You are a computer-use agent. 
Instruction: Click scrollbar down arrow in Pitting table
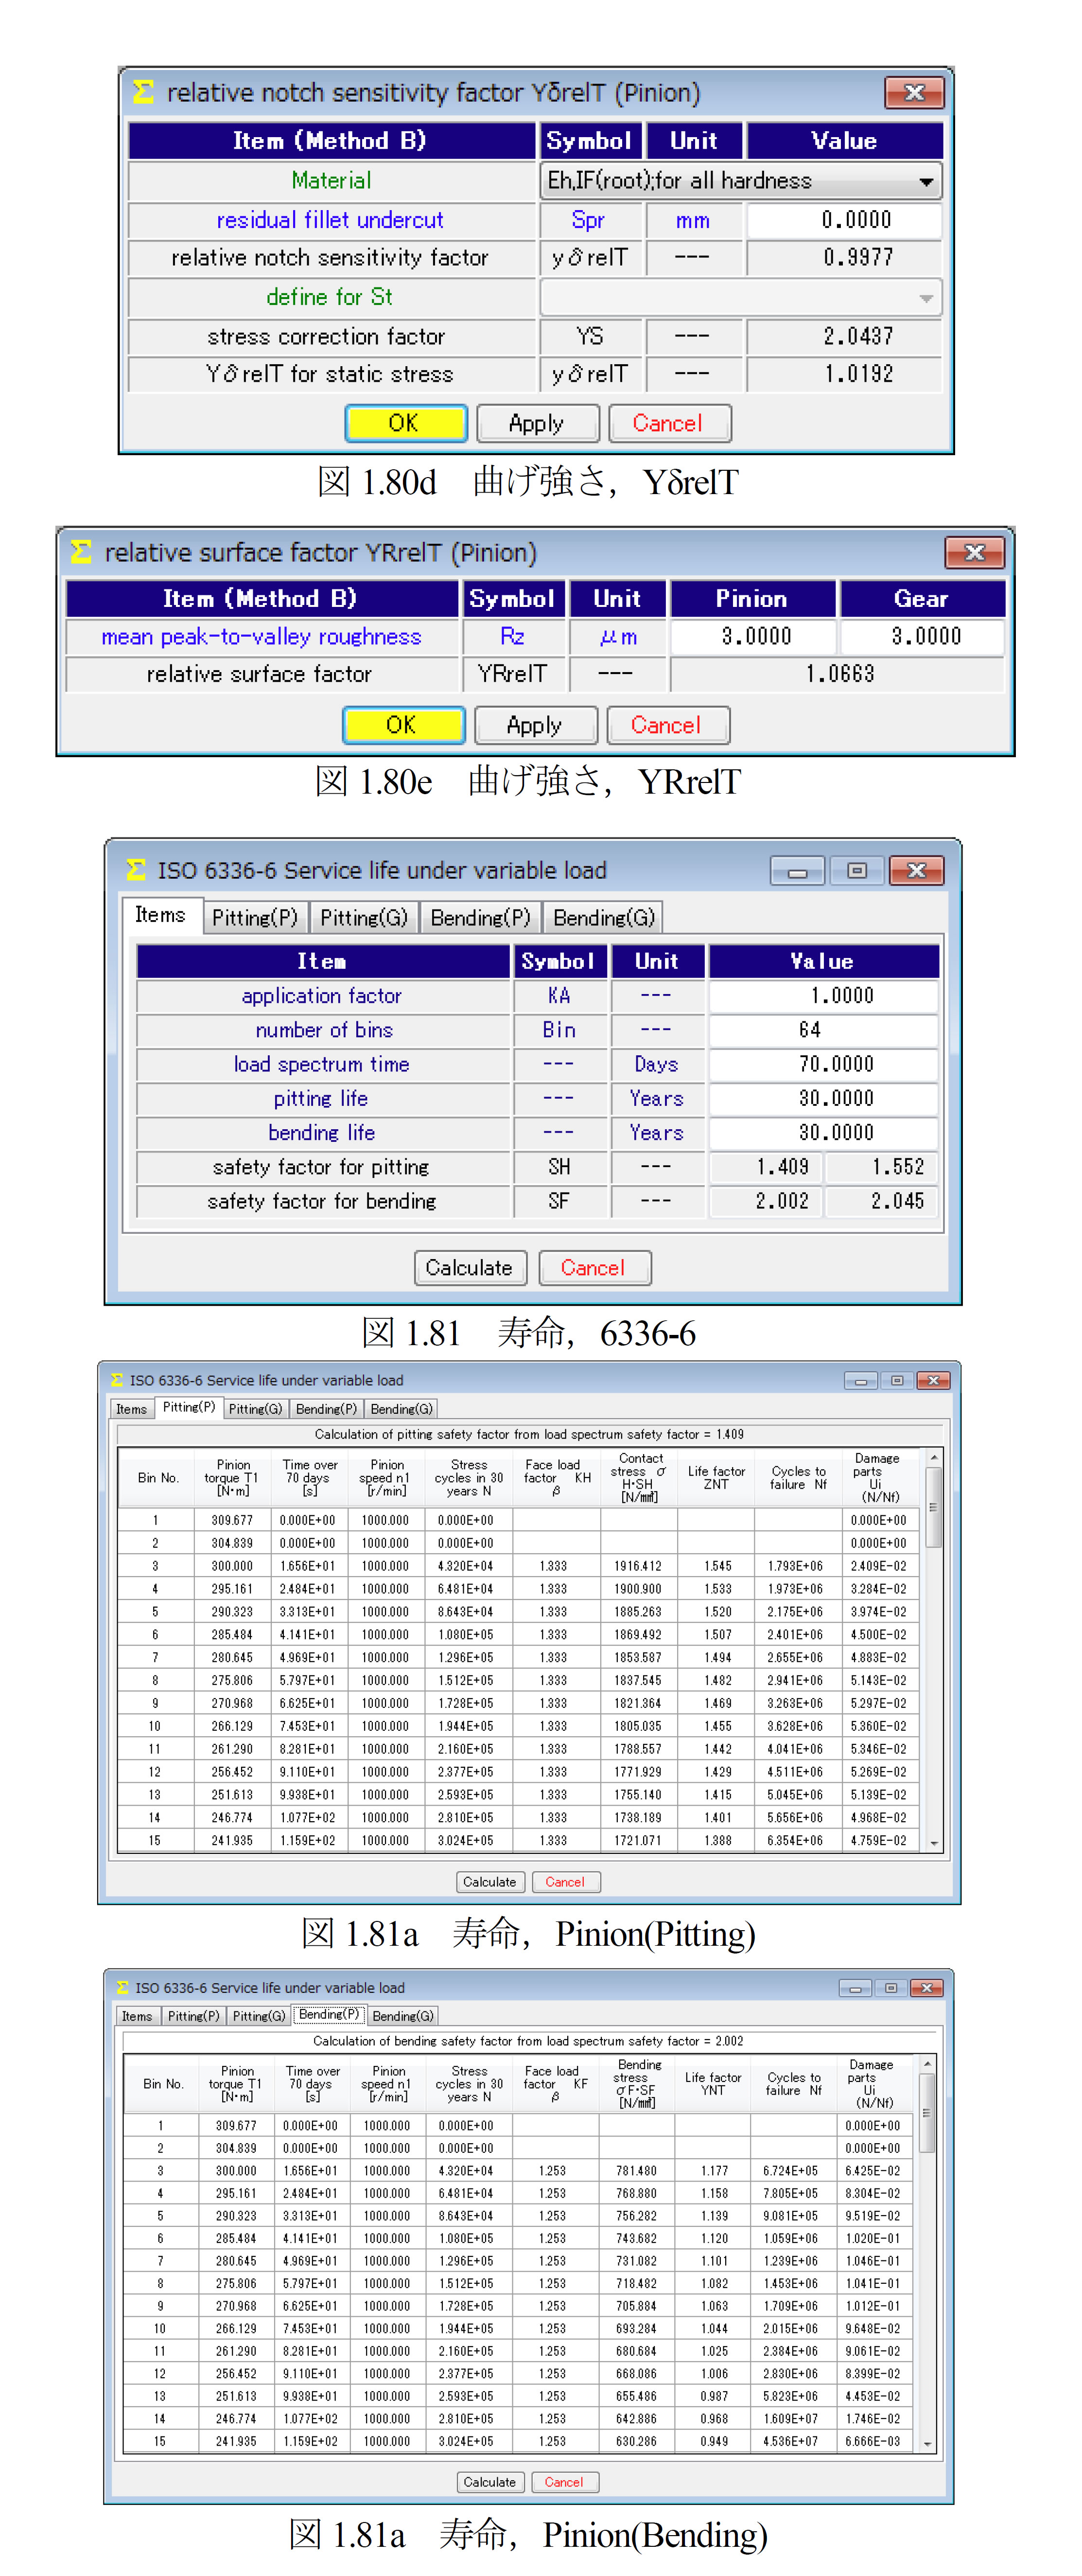(x=934, y=1843)
